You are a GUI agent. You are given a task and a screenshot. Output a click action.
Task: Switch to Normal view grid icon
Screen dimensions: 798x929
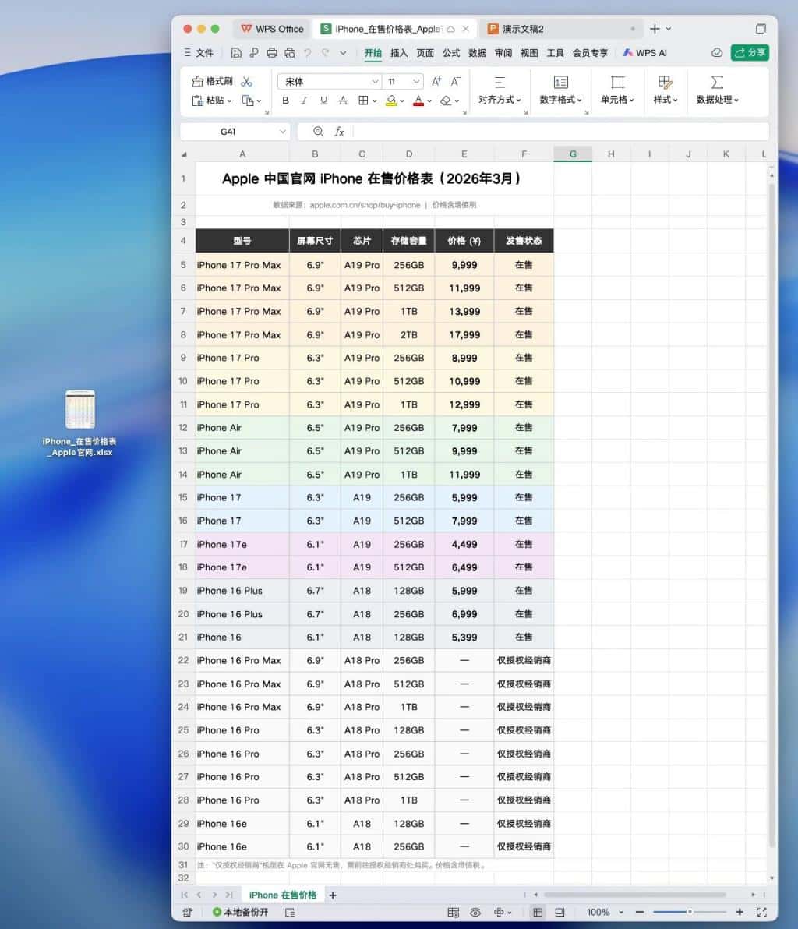pos(538,913)
